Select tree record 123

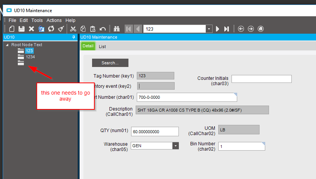tap(29, 51)
